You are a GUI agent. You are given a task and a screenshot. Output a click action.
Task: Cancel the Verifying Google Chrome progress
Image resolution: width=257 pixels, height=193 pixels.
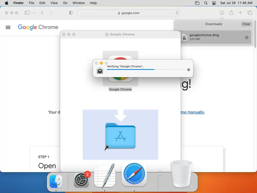(x=188, y=70)
